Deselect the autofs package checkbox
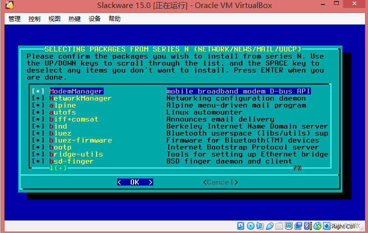 point(38,112)
